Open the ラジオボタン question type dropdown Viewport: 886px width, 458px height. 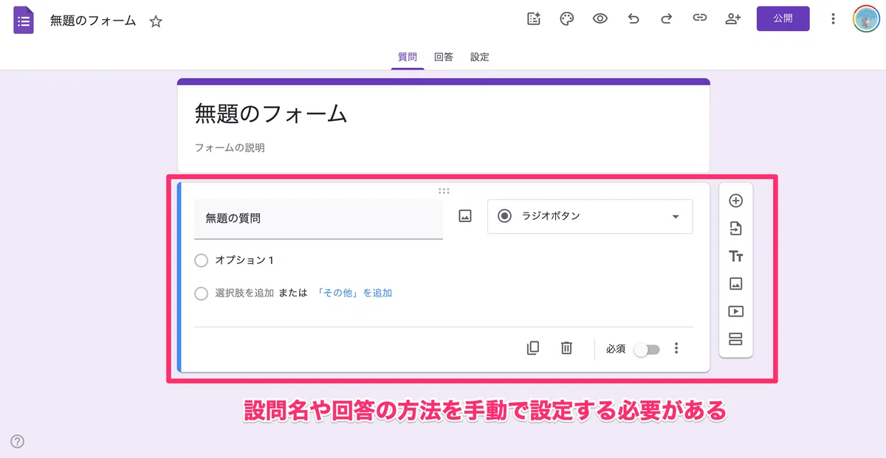click(590, 216)
